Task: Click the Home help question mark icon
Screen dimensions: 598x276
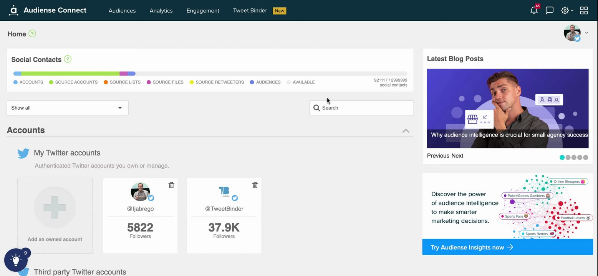Action: (32, 34)
